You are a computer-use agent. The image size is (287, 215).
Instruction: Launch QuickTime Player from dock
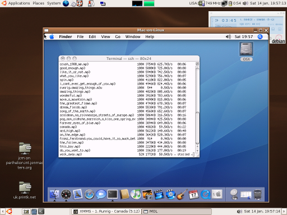click(x=205, y=194)
